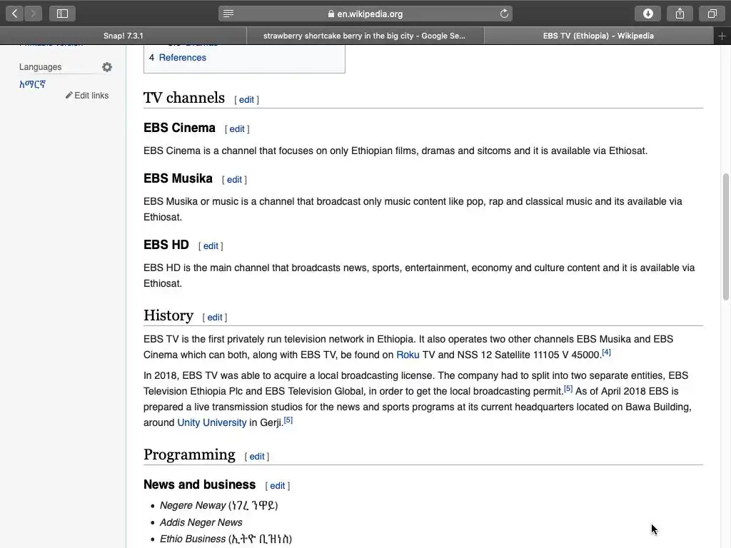731x548 pixels.
Task: Jump to References in contents box
Action: (182, 57)
